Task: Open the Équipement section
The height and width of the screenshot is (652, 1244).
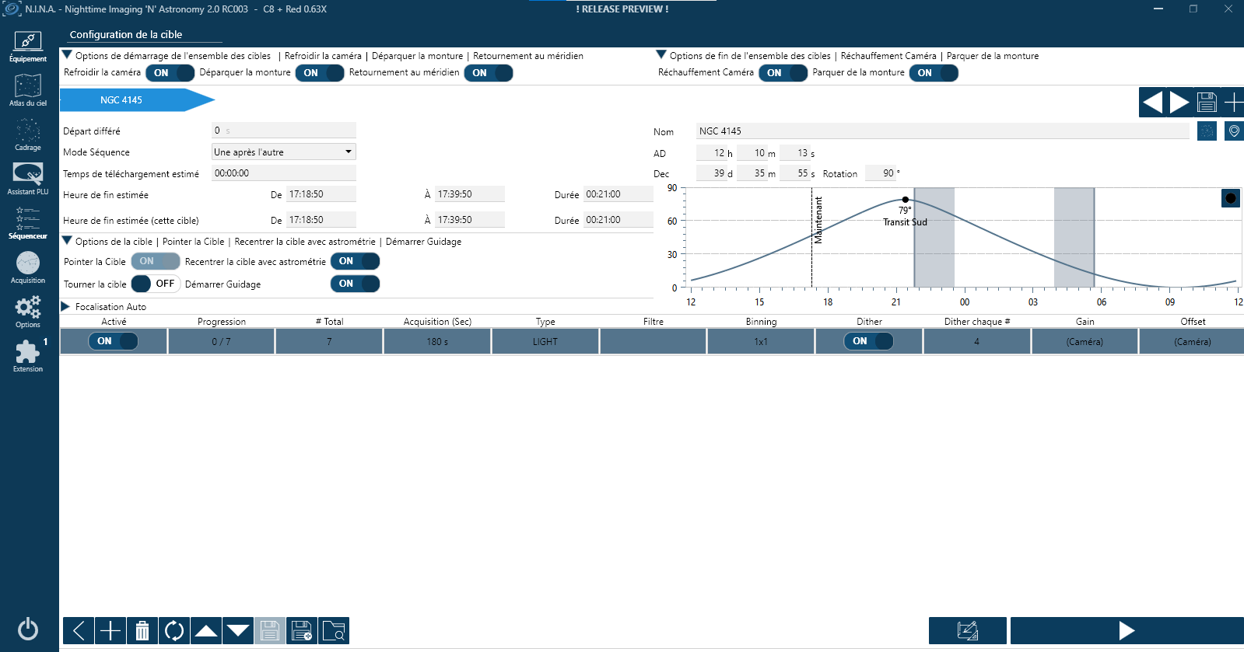Action: point(28,47)
